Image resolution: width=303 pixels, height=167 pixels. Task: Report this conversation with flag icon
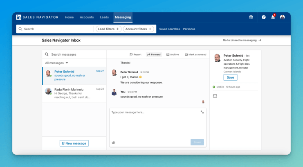(135, 54)
